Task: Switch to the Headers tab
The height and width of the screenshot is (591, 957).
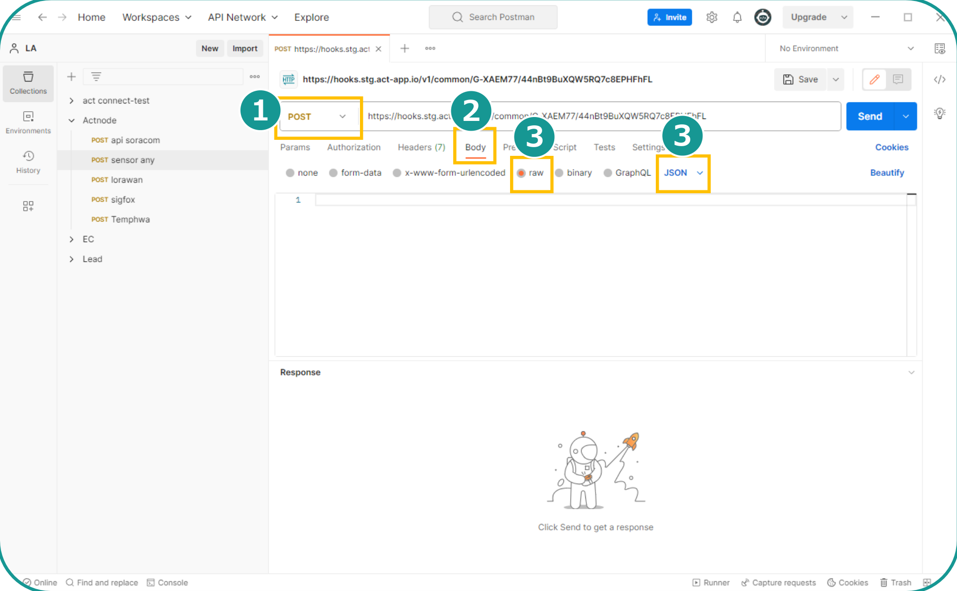Action: (x=421, y=147)
